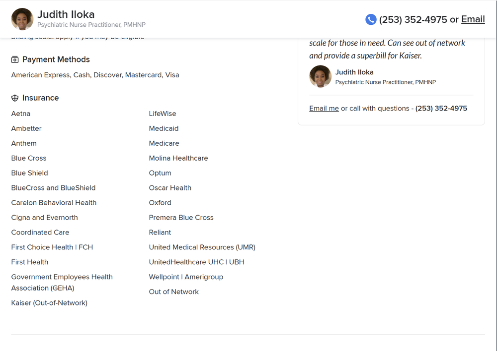The width and height of the screenshot is (497, 351).
Task: Click the Payment Methods wallet icon
Action: tap(15, 59)
